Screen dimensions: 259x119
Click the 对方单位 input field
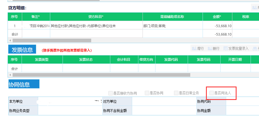[164, 101]
